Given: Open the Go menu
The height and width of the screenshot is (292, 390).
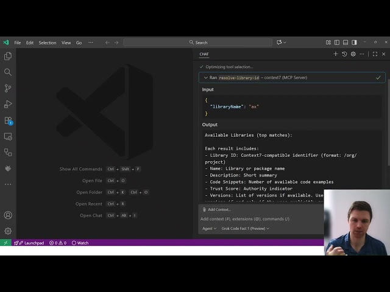Looking at the screenshot, I should click(79, 43).
